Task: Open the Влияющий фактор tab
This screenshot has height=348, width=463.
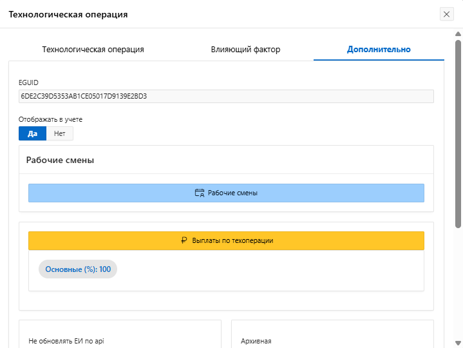Action: click(x=245, y=49)
